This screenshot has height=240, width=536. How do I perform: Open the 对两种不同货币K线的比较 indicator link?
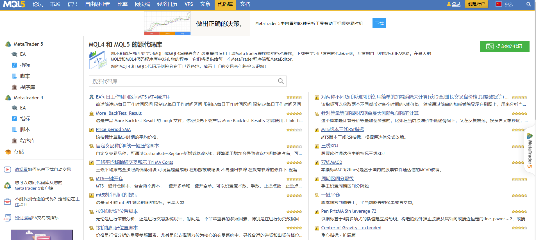[415, 97]
